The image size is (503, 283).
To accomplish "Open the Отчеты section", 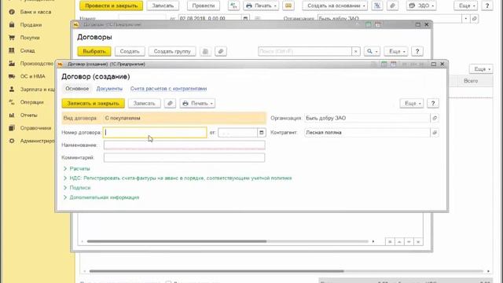I will click(28, 115).
